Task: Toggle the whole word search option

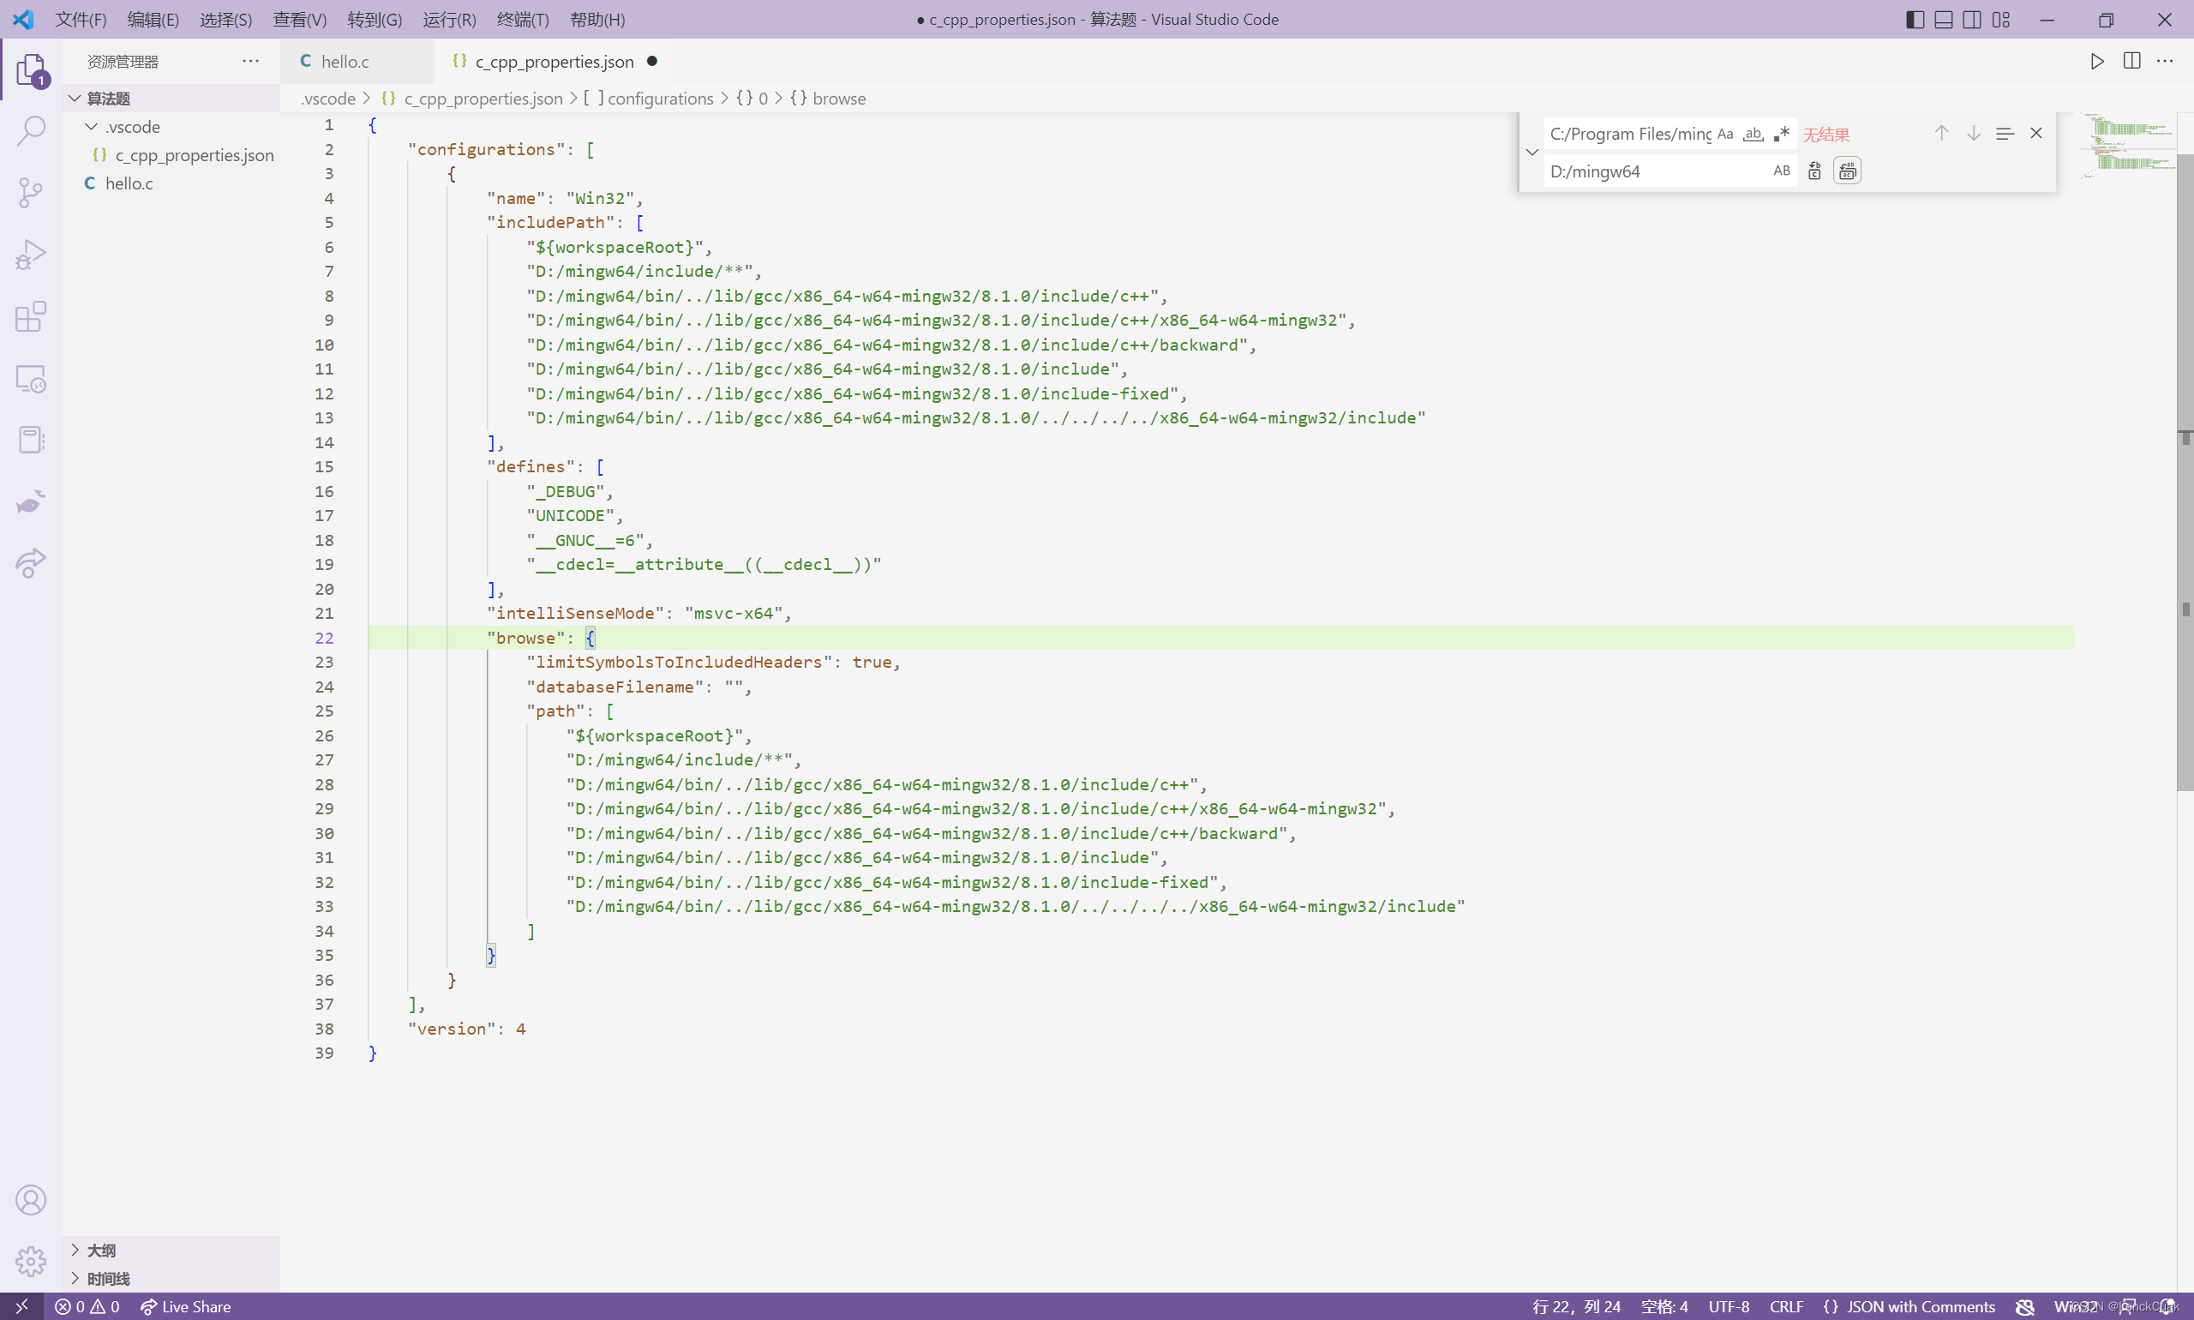Action: [1752, 133]
